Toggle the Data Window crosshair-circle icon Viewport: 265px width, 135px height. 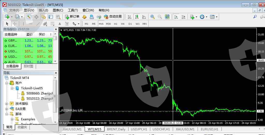pyautogui.click(x=36, y=17)
